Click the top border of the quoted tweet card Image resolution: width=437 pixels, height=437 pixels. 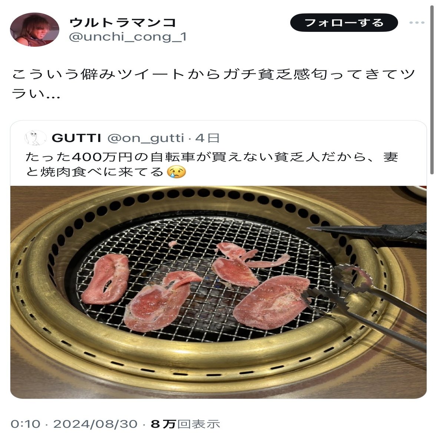(219, 121)
